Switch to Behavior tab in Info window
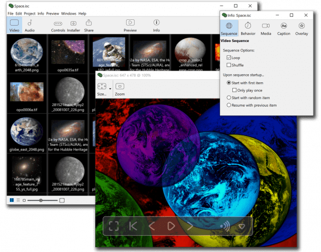 tap(248, 29)
